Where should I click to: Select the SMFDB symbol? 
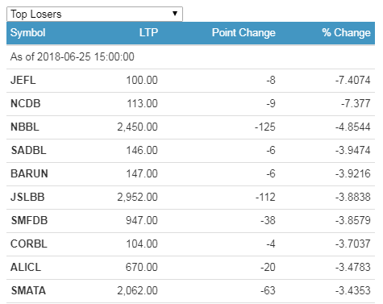29,220
